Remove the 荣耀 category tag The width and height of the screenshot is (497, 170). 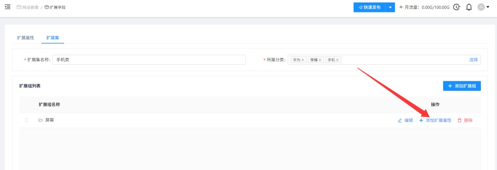click(320, 60)
